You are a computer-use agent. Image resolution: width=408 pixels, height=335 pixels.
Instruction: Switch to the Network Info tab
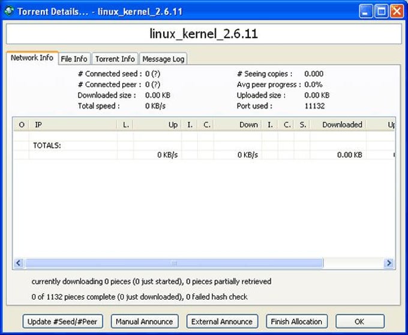(32, 58)
